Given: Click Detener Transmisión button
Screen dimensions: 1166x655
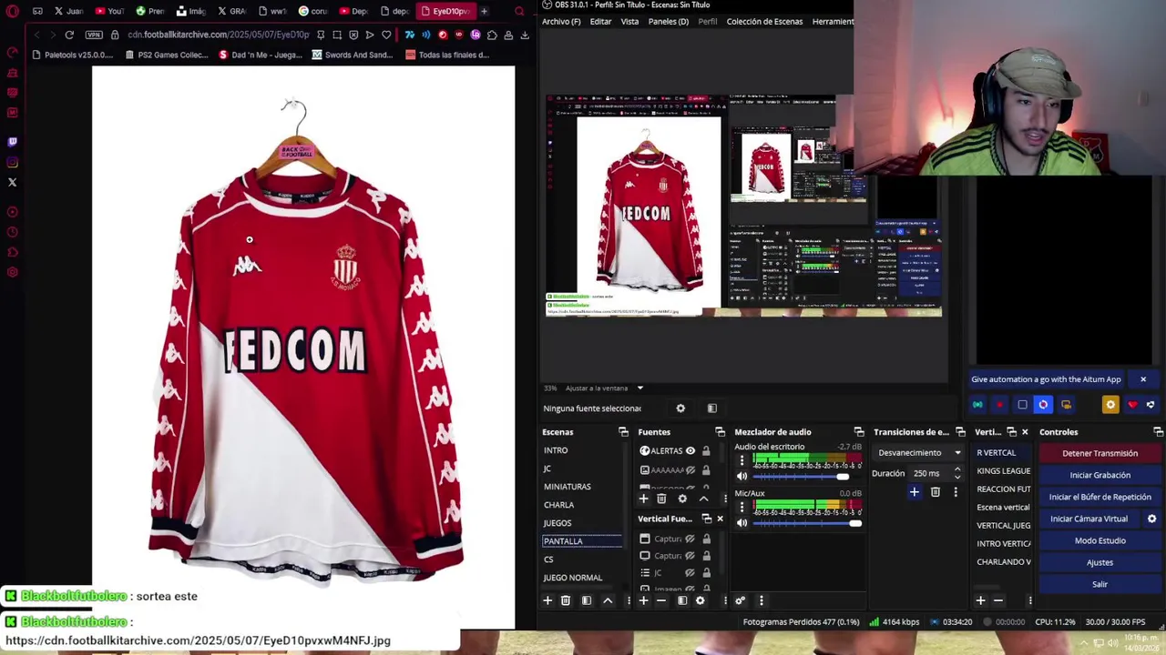Looking at the screenshot, I should click(x=1100, y=453).
